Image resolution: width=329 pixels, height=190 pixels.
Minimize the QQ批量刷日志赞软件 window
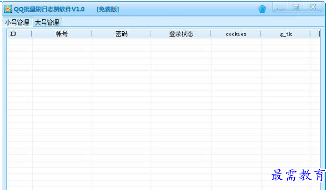pyautogui.click(x=281, y=7)
